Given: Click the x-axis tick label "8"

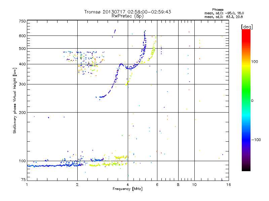Looking at the screenshot, I should click(178, 185).
